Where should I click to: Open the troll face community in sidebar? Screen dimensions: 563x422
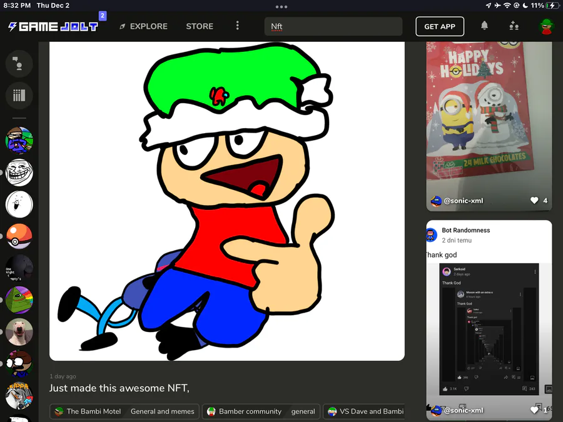[19, 173]
